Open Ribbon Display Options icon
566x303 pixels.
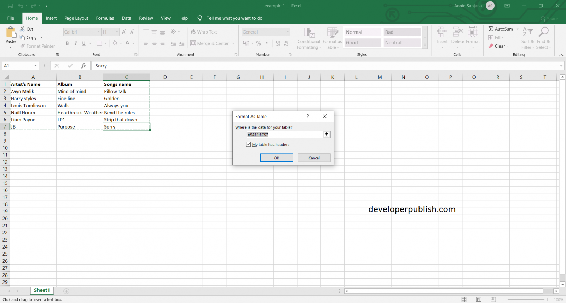pos(507,6)
